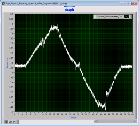Click the LabVIEW VI icon in title bar
This screenshot has width=139, height=126.
pyautogui.click(x=3, y=3)
